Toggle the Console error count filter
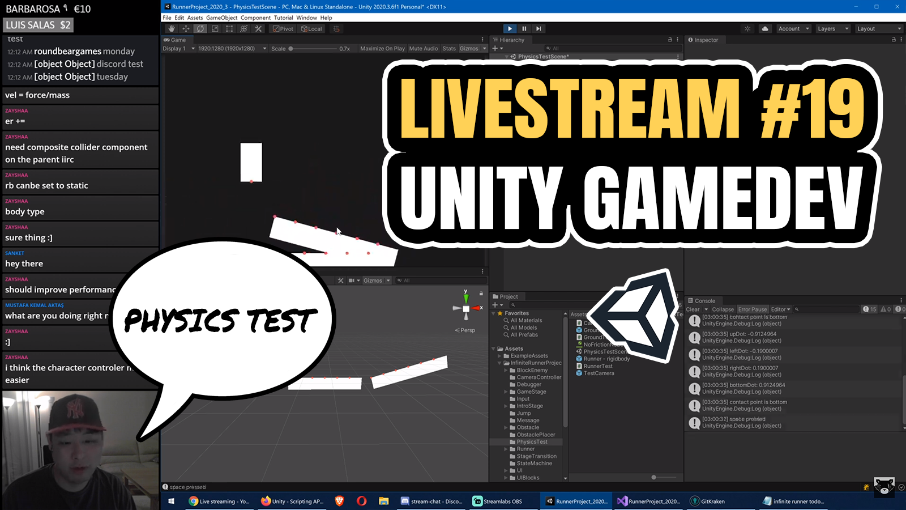This screenshot has height=510, width=906. click(899, 309)
